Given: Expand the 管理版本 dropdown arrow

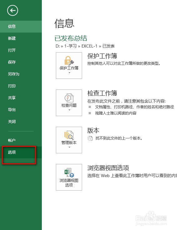Looking at the screenshot, I should (69, 147).
